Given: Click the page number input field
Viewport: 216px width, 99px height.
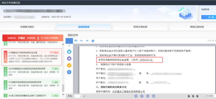Looking at the screenshot, I should [78, 96].
